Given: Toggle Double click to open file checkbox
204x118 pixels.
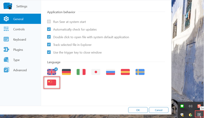Looking at the screenshot, I should point(49,37).
